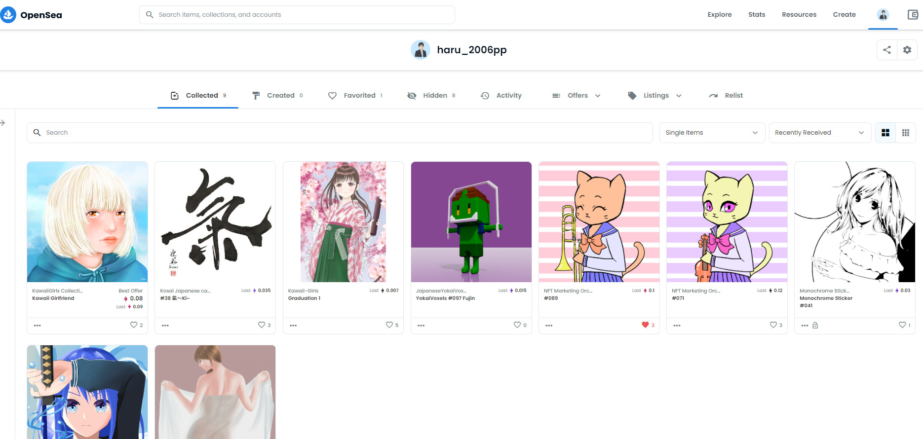Open the profile avatar menu in the header
The width and height of the screenshot is (923, 439).
coord(883,15)
